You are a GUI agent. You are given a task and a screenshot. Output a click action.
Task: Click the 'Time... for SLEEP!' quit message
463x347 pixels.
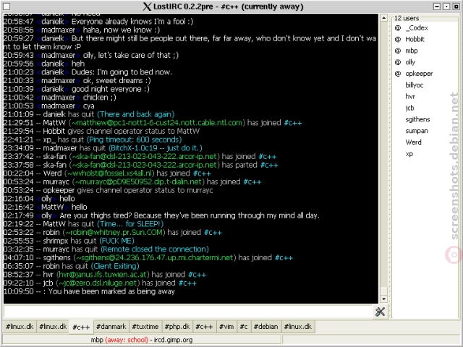click(x=130, y=224)
